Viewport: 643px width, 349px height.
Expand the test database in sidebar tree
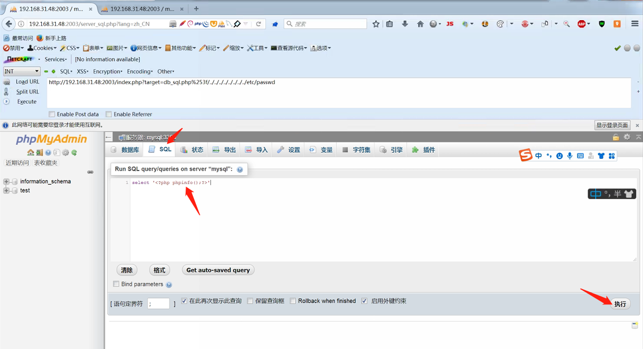[7, 190]
